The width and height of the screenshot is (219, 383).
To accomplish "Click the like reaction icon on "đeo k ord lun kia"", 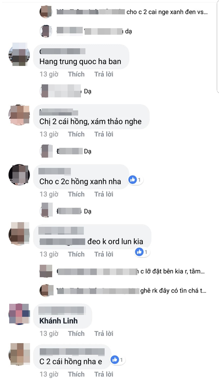I will click(x=139, y=252).
